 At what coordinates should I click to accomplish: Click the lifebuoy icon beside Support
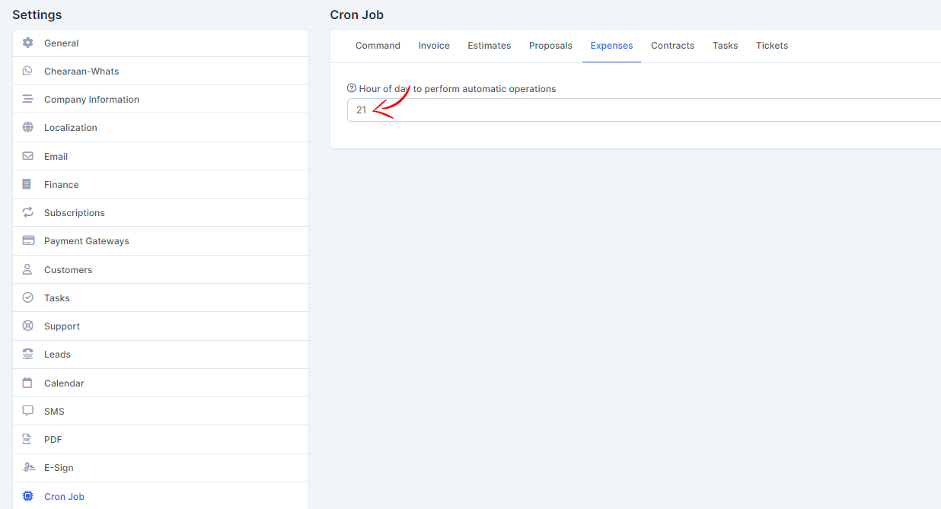click(28, 326)
